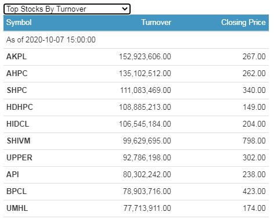This screenshot has width=274, height=219.
Task: Click SHIVM closing price 798.00
Action: (x=254, y=141)
